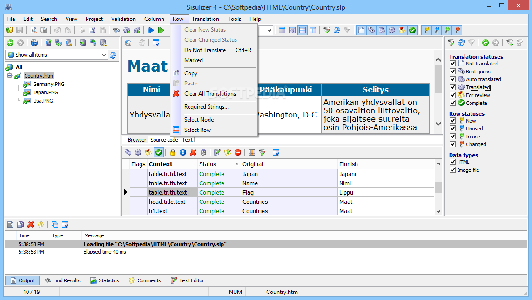Image resolution: width=532 pixels, height=300 pixels.
Task: Click the green checkmark in the grid toolbar
Action: pos(158,152)
